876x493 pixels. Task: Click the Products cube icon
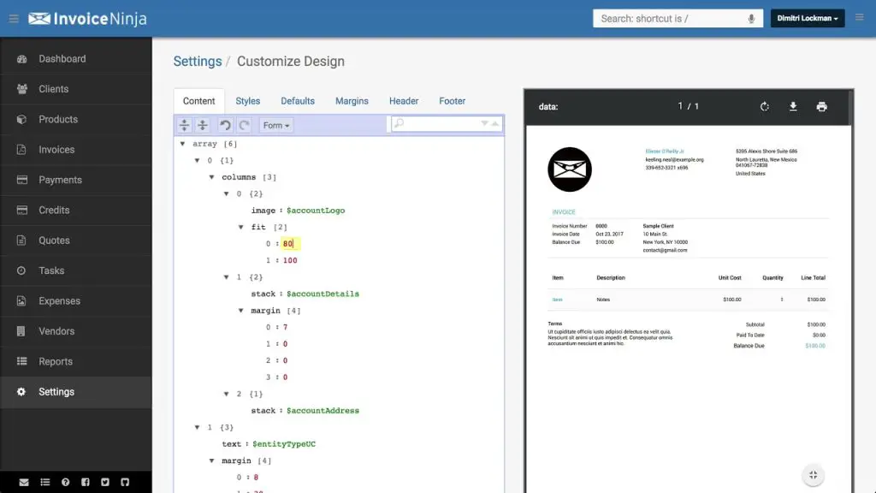21,119
